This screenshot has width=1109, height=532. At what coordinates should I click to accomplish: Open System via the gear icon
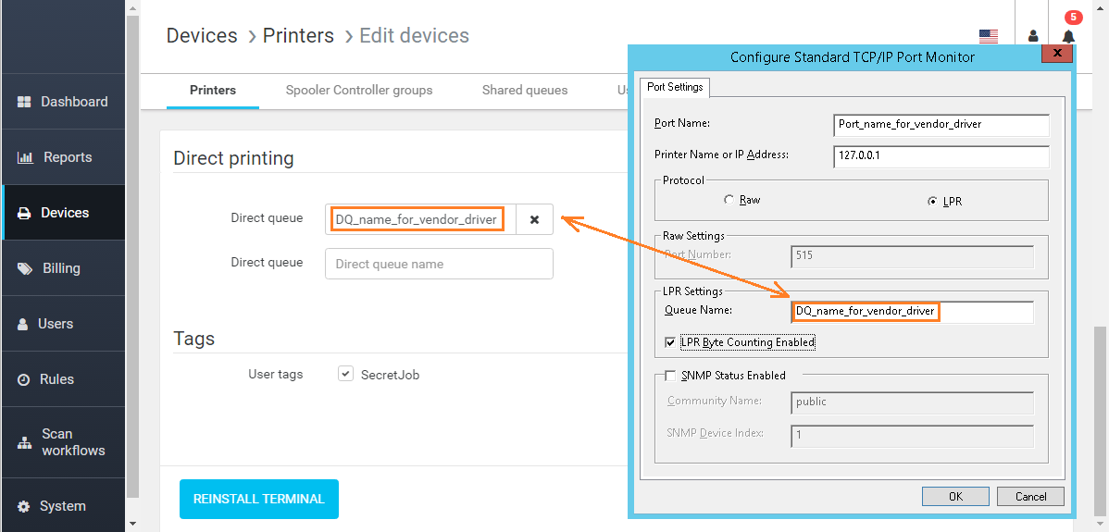pos(24,506)
